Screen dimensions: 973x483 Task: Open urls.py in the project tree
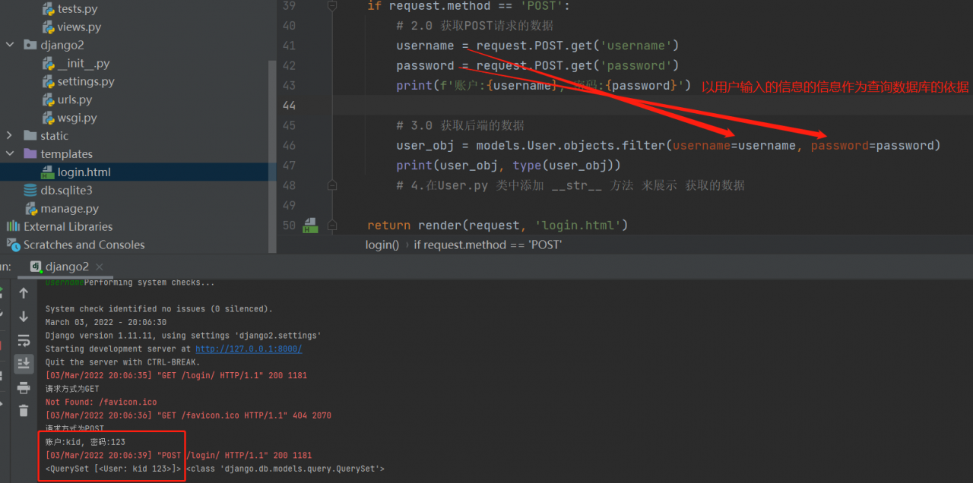tap(74, 99)
